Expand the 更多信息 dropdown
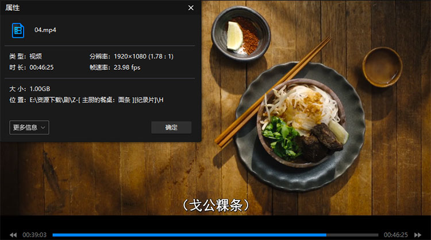The width and height of the screenshot is (431, 240). pyautogui.click(x=29, y=127)
